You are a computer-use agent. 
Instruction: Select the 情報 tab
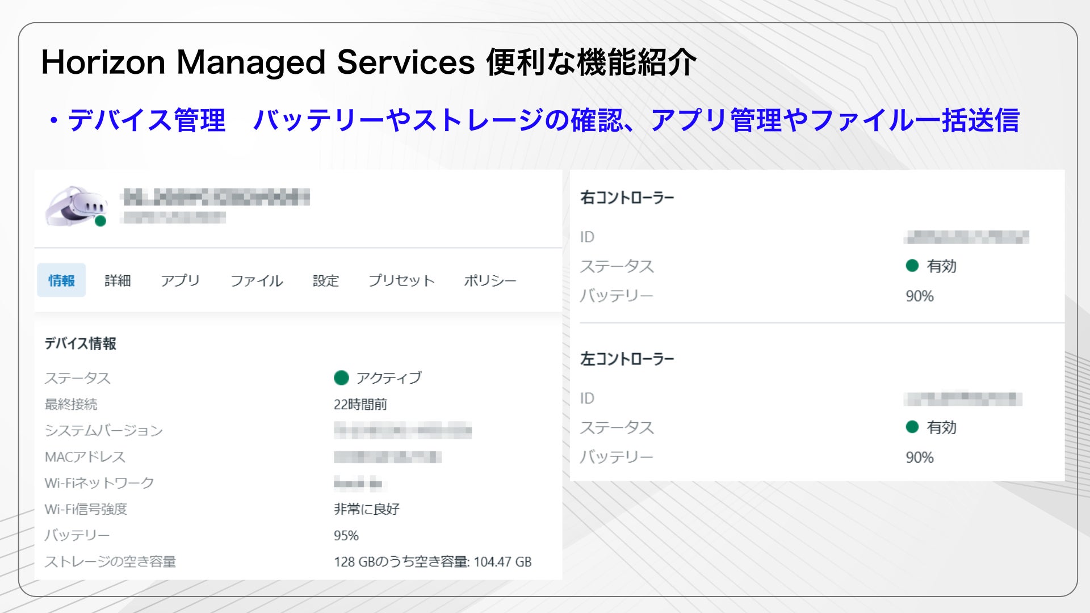[x=61, y=280]
